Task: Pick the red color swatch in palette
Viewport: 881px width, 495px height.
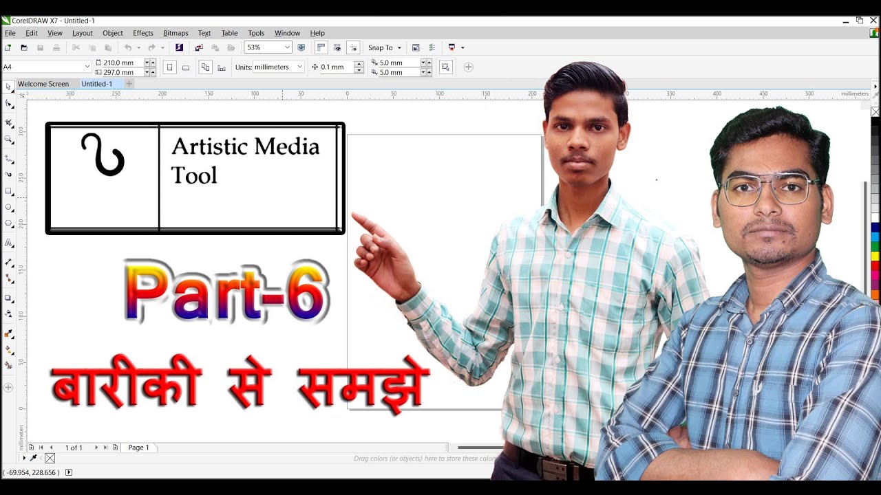Action: (x=875, y=266)
